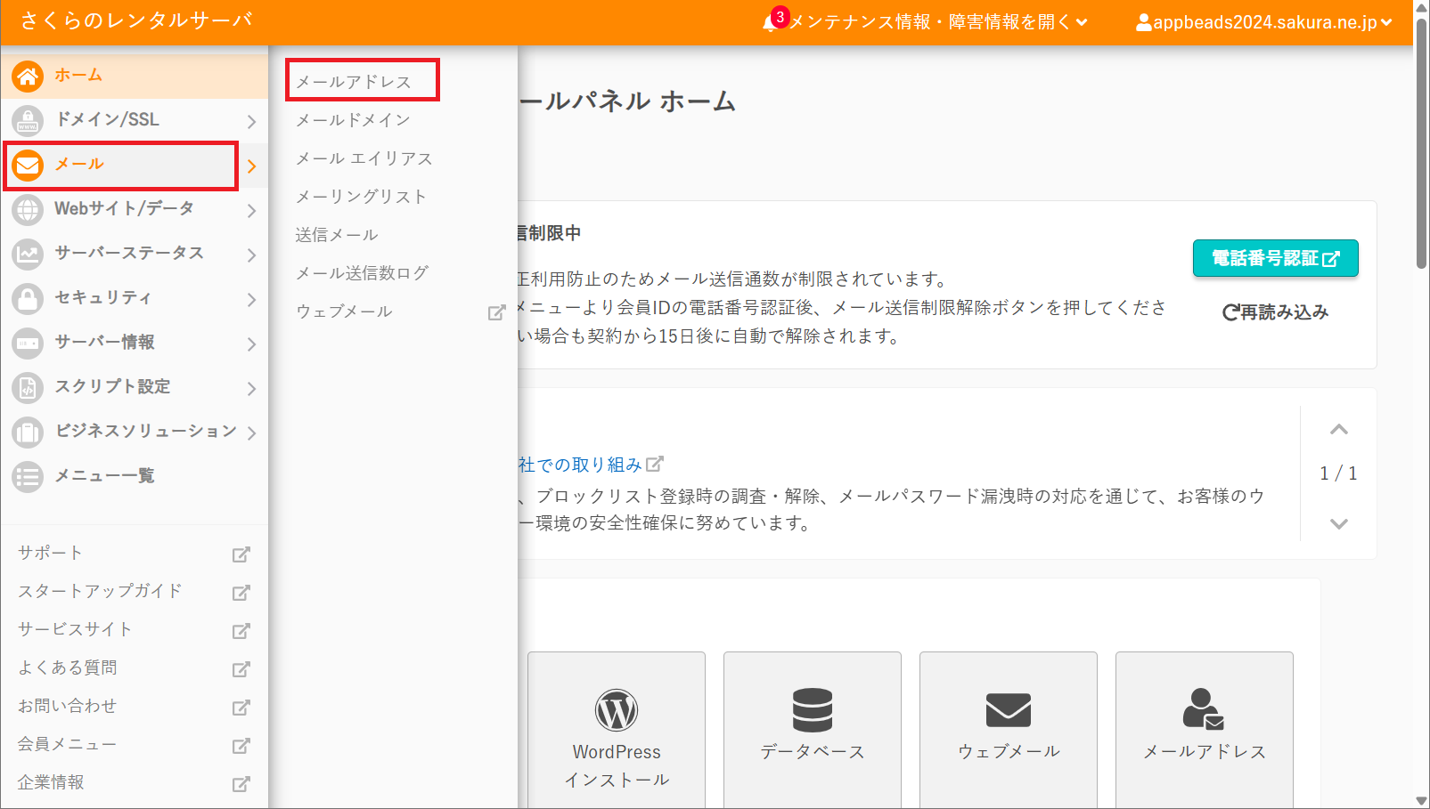This screenshot has height=809, width=1430.
Task: Click the user account icon in header
Action: [x=1144, y=22]
